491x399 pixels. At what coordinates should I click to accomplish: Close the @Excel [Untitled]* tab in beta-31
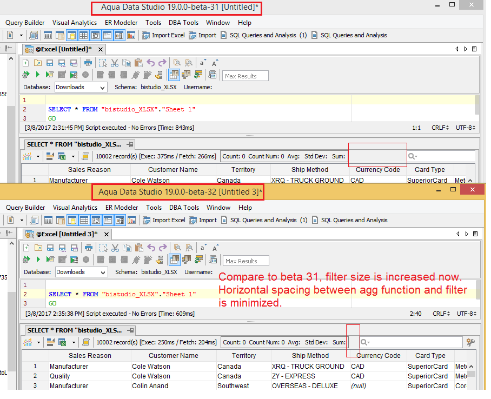click(101, 49)
